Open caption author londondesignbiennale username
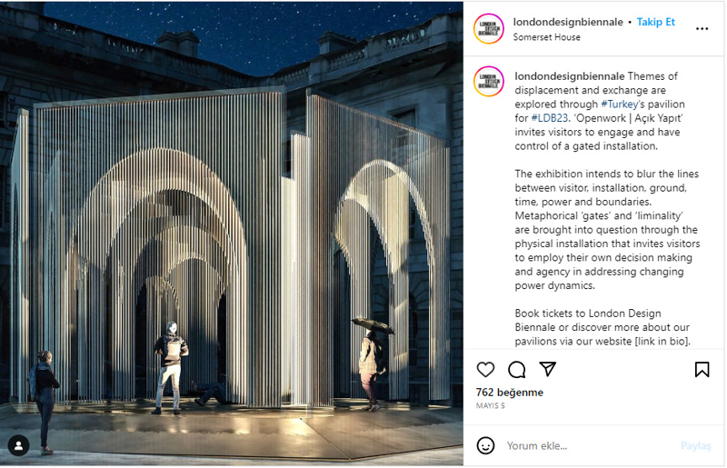Viewport: 727px width, 468px height. 570,76
